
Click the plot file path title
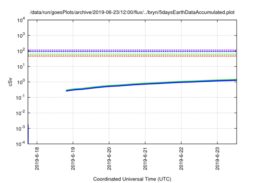click(132, 12)
